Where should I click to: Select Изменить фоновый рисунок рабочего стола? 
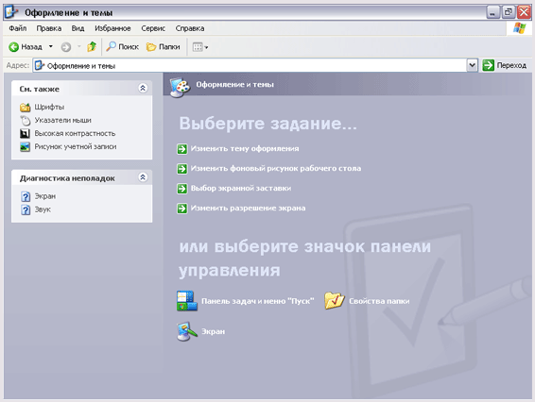click(x=276, y=168)
